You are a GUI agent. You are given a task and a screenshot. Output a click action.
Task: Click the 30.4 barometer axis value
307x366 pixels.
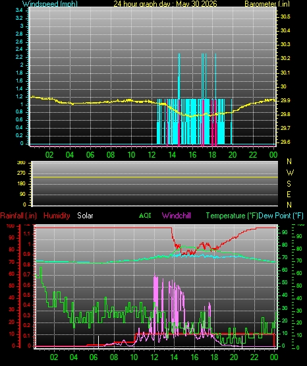tap(285, 30)
